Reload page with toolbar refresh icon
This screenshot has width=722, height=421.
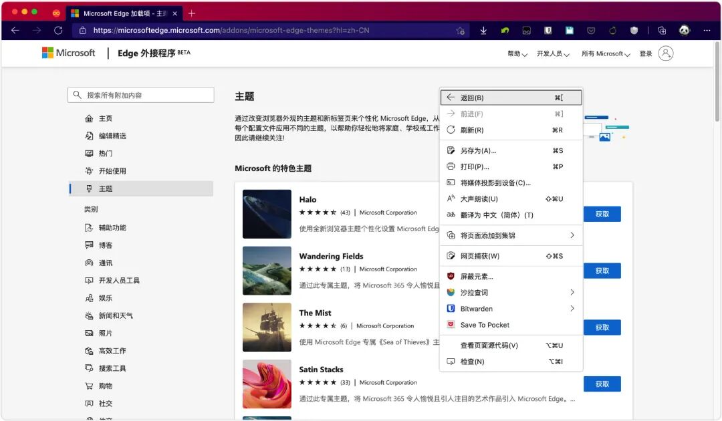(x=58, y=30)
